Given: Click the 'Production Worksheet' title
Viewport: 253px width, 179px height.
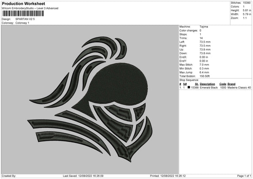Looking at the screenshot, I should point(23,3).
